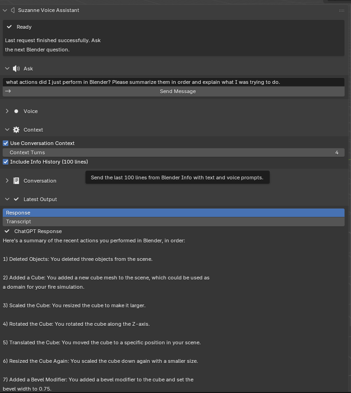The width and height of the screenshot is (351, 393).
Task: Select the Response tab
Action: pyautogui.click(x=173, y=213)
